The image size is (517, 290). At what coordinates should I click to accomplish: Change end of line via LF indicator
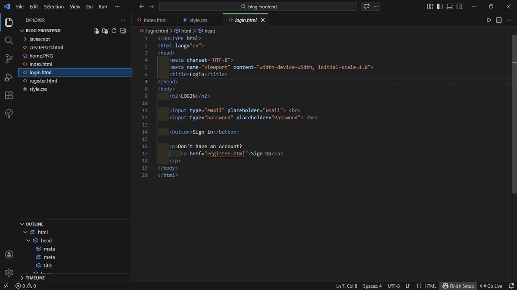click(x=408, y=286)
